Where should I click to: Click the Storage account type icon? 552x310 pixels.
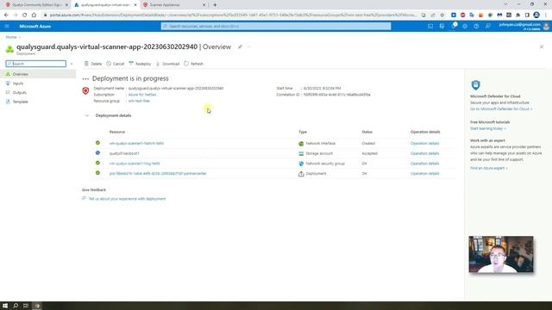coord(301,153)
